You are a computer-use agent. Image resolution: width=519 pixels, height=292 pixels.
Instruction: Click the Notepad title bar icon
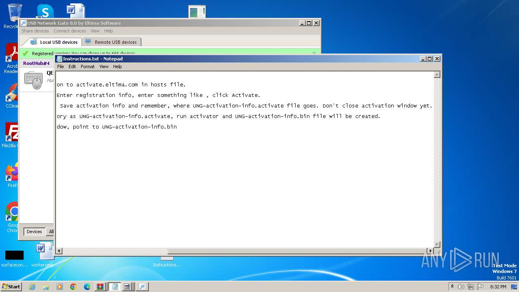59,58
